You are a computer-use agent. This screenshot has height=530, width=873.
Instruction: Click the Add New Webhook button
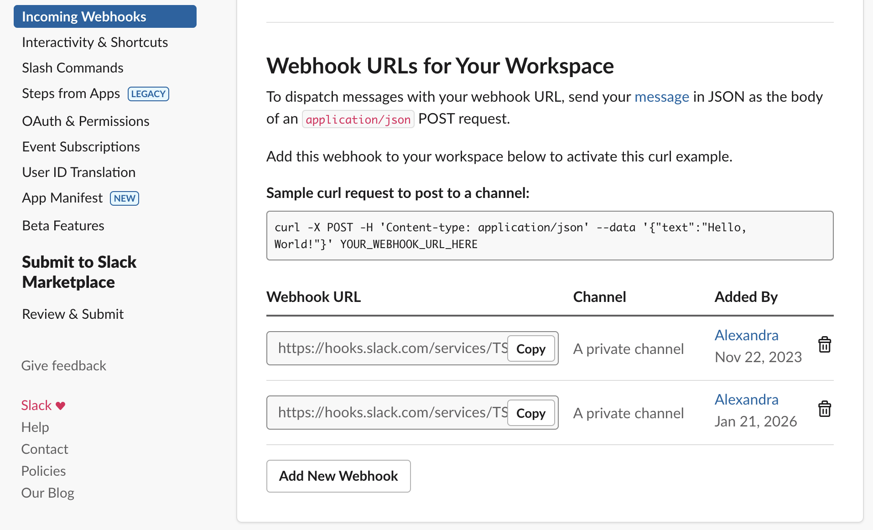(x=338, y=476)
